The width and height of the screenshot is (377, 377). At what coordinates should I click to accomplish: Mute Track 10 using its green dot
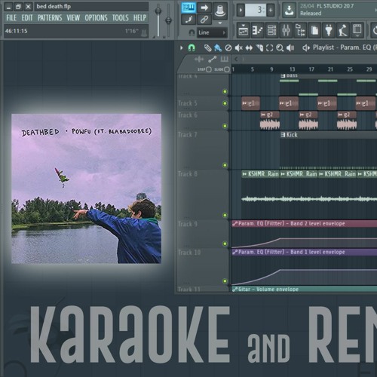225,280
